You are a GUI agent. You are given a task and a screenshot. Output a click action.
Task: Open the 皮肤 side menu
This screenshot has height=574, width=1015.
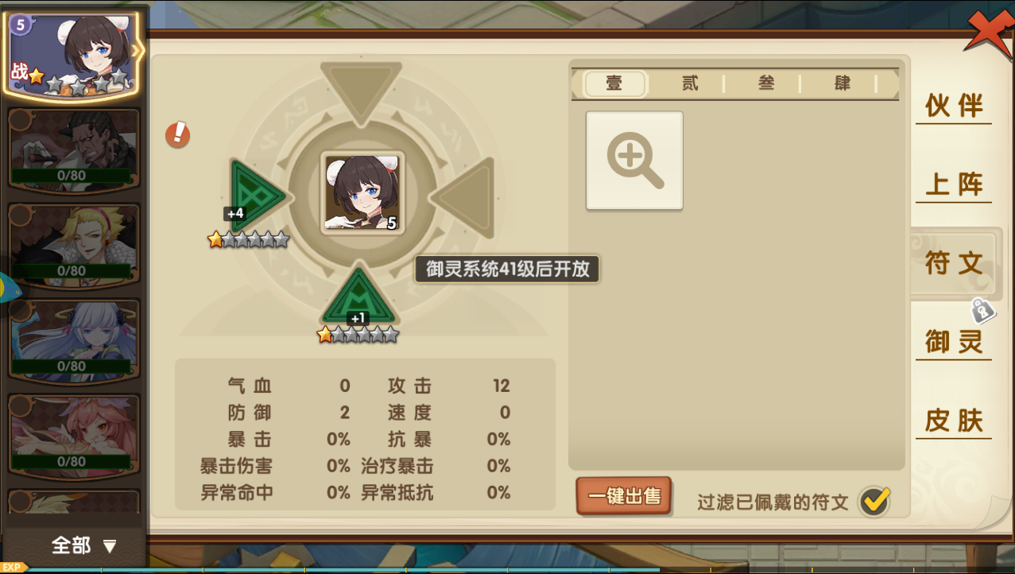tap(954, 421)
